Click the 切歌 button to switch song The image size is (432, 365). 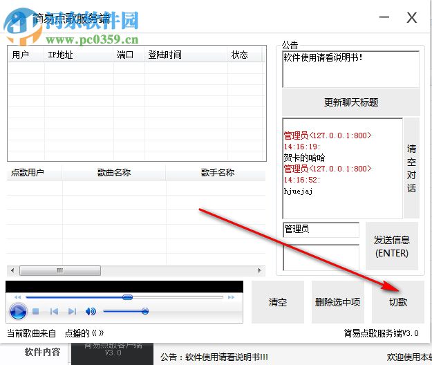(398, 302)
